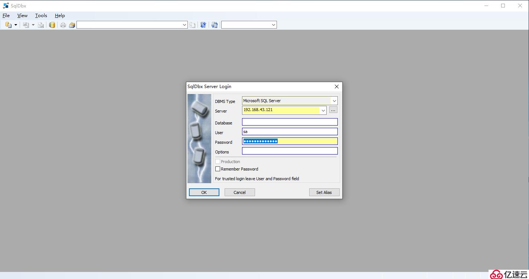
Task: Expand the Server address dropdown arrow
Action: click(323, 110)
